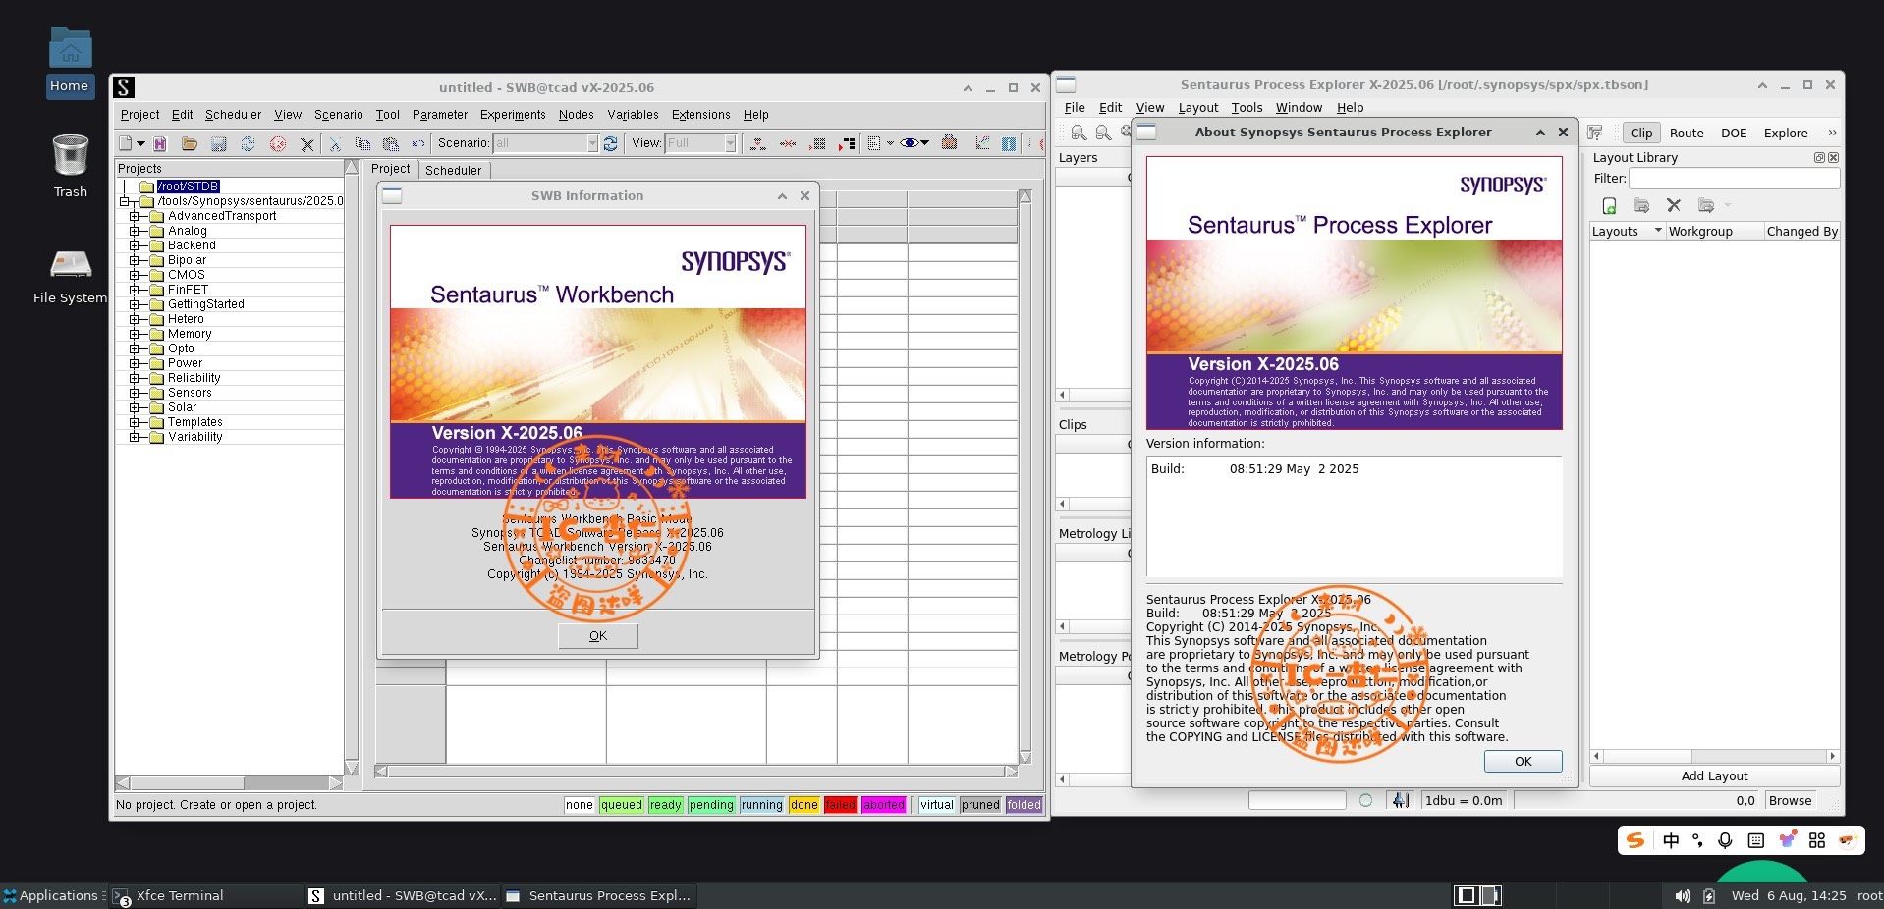The width and height of the screenshot is (1884, 909).
Task: Click the delete layout X icon
Action: click(1674, 205)
